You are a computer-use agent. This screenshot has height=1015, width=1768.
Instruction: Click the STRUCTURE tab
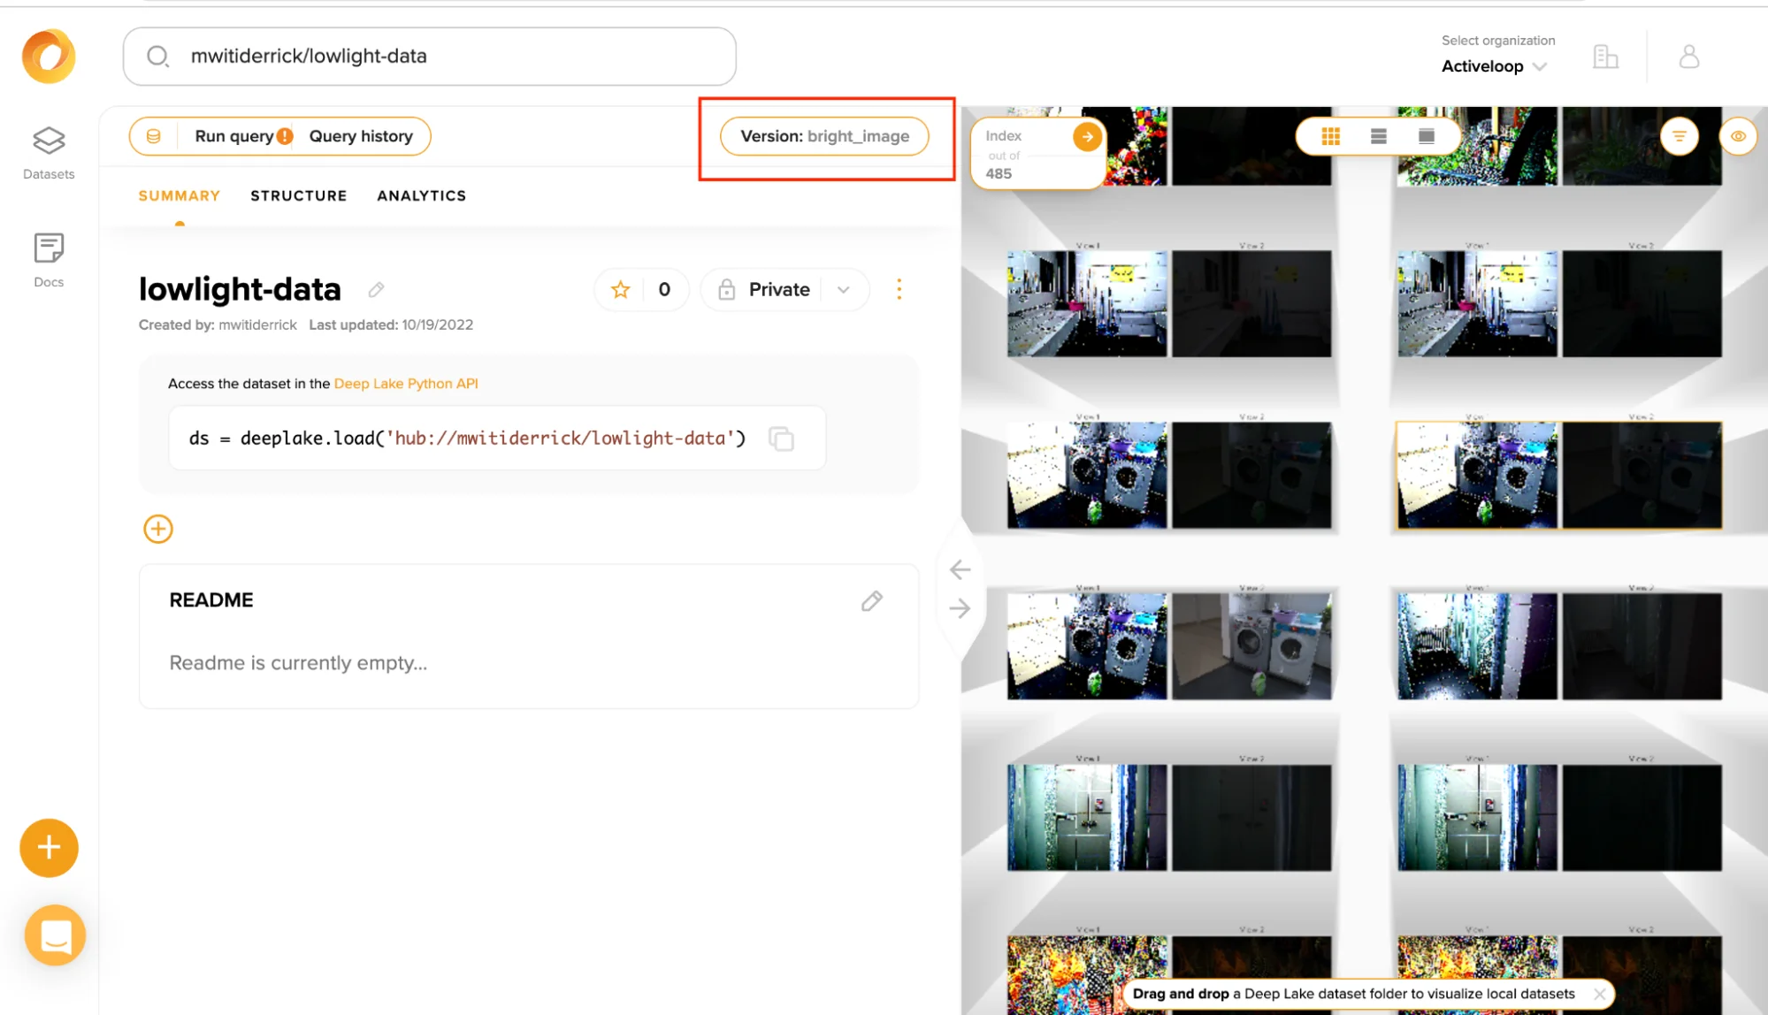[x=299, y=195]
